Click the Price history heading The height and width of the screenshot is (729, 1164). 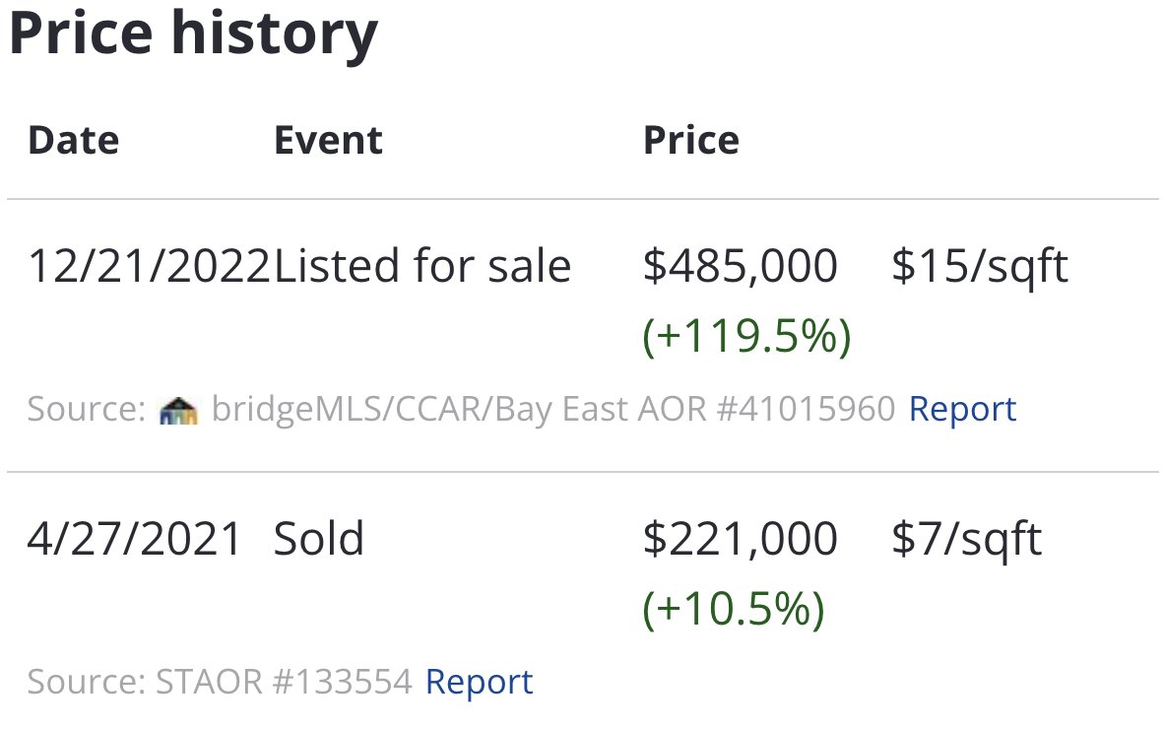[193, 33]
